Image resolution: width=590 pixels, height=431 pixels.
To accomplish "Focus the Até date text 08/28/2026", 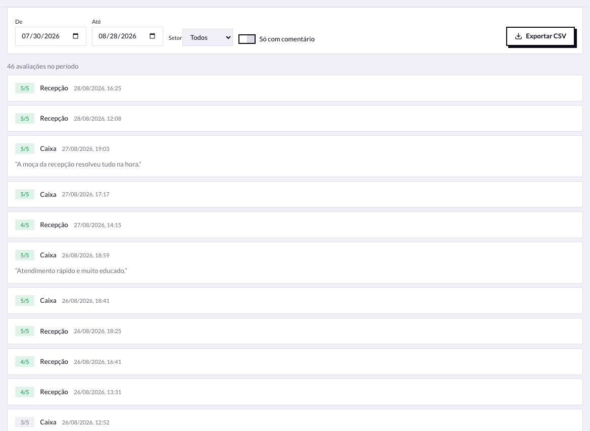I will click(x=117, y=36).
